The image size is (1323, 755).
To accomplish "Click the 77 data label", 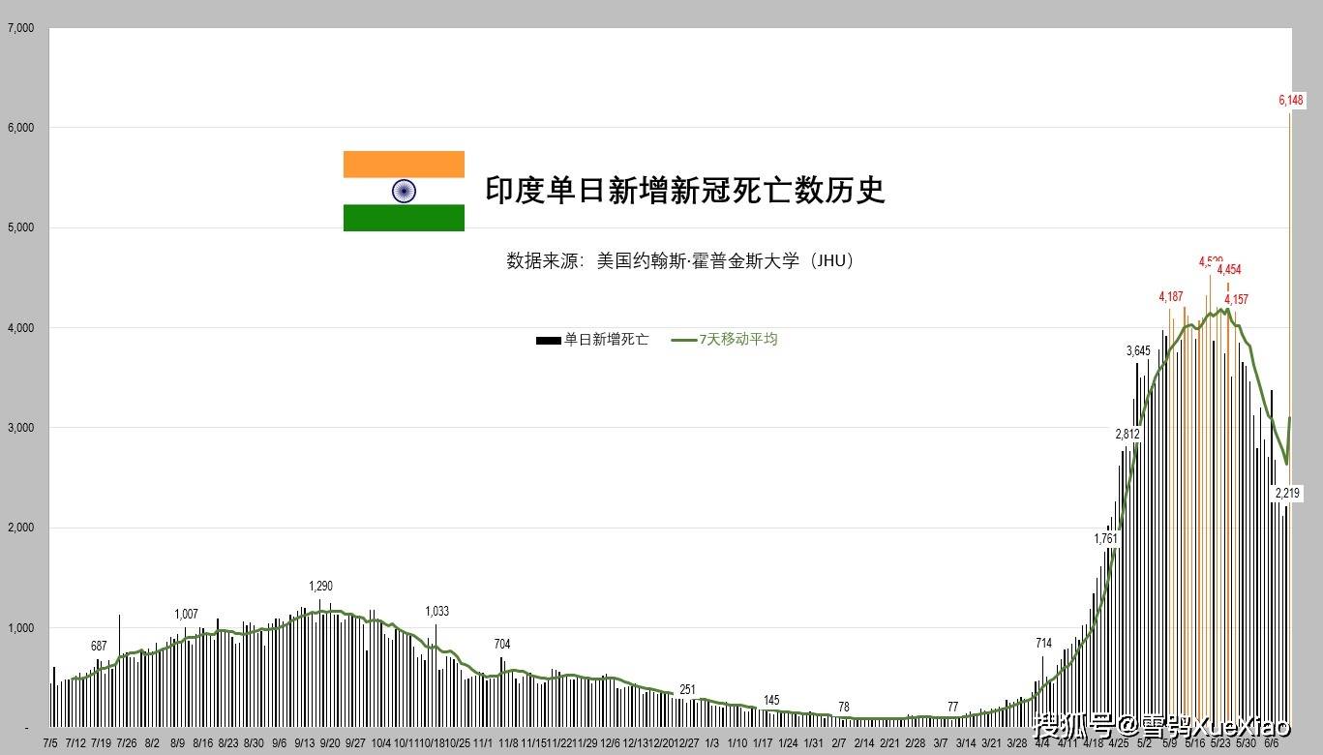I will [952, 708].
